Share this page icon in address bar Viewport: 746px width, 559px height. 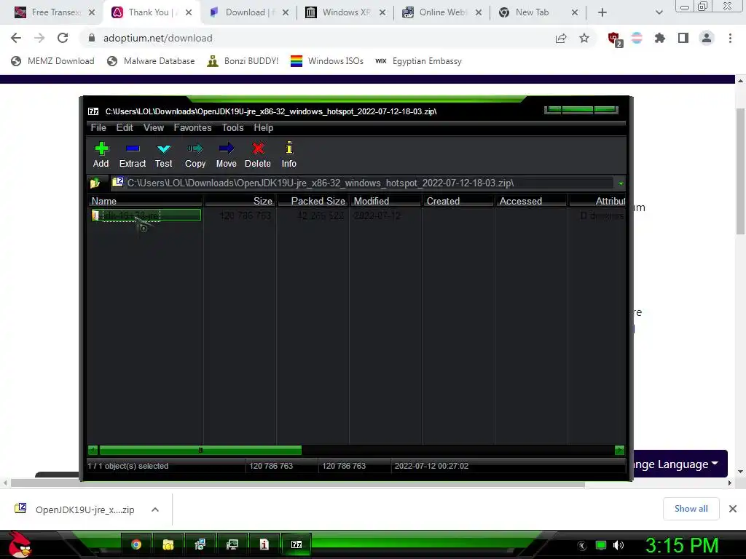(x=561, y=38)
